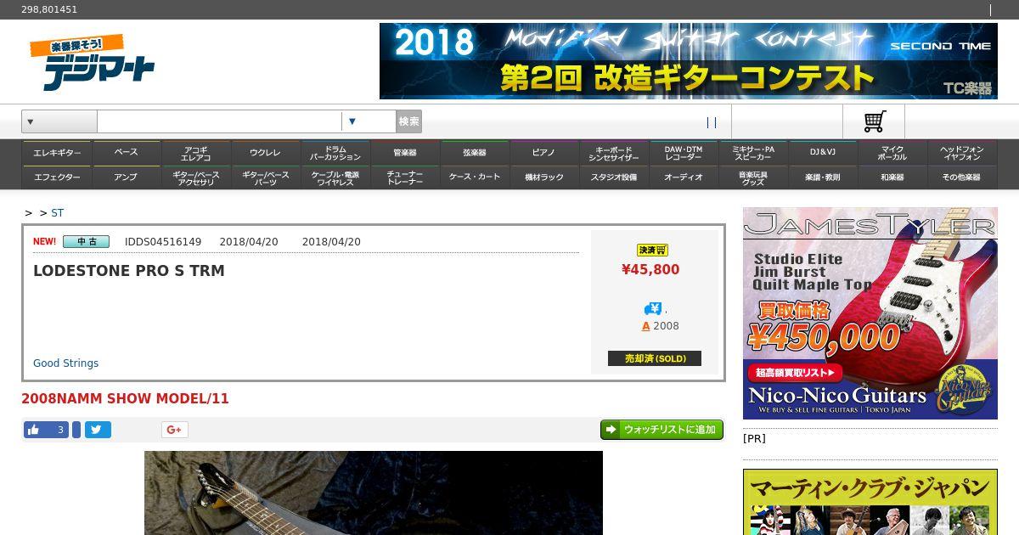This screenshot has width=1019, height=535.
Task: Click the 検索 search button
Action: pyautogui.click(x=408, y=121)
